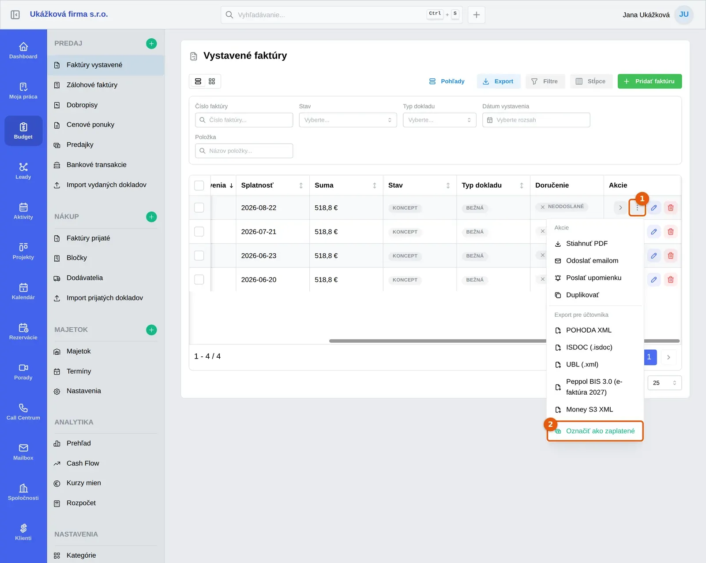Open the Projekty module icon

click(x=23, y=251)
